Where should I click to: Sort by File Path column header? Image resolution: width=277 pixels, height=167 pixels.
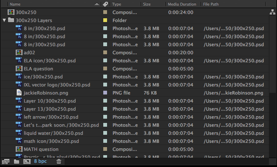tap(211, 4)
